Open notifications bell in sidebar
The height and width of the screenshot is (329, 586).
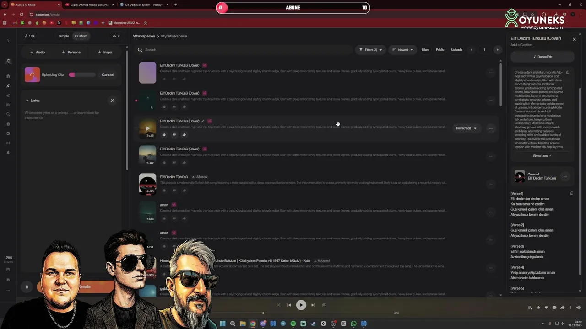point(8,152)
